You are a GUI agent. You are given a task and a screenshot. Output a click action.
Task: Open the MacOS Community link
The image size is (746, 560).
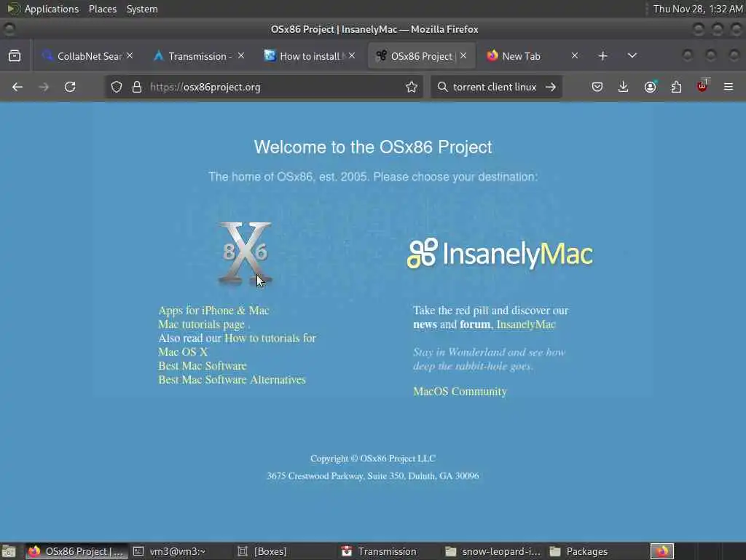click(x=460, y=392)
